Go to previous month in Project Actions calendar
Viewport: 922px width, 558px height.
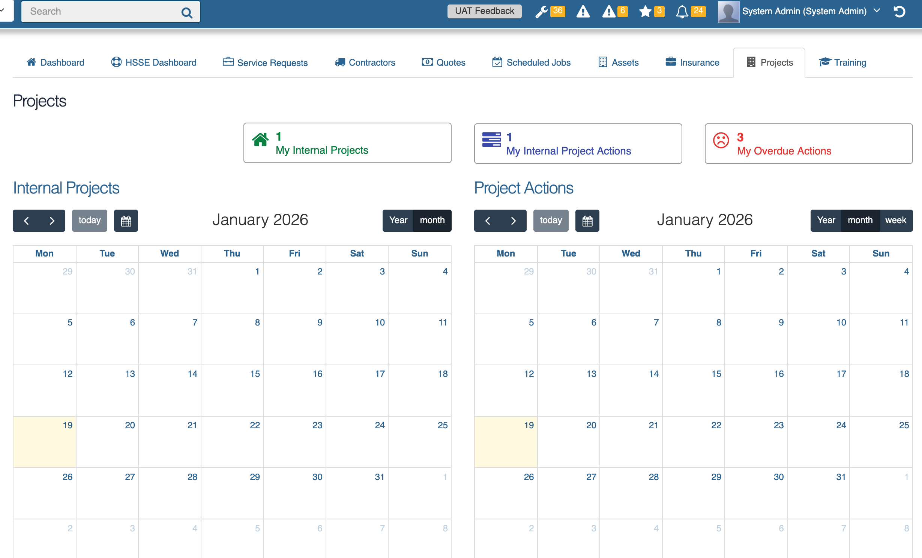488,220
